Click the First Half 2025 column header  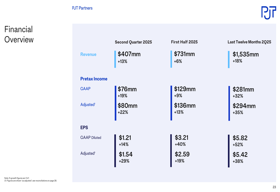184,42
